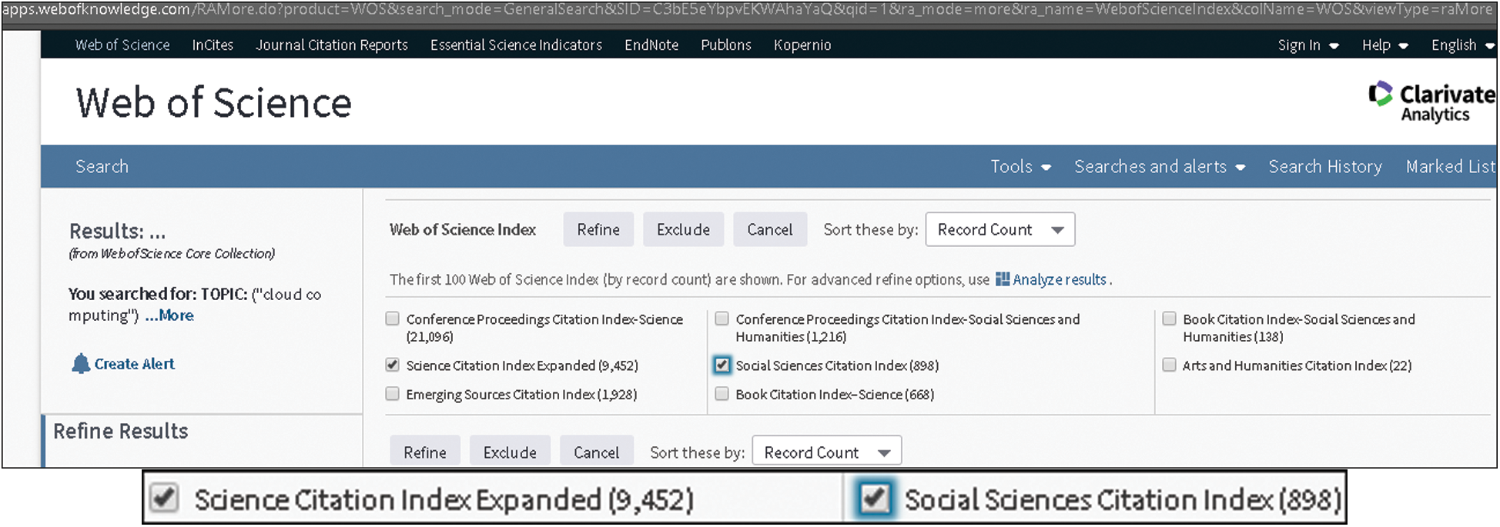
Task: Check Emerging Sources Citation Index box
Action: [x=393, y=394]
